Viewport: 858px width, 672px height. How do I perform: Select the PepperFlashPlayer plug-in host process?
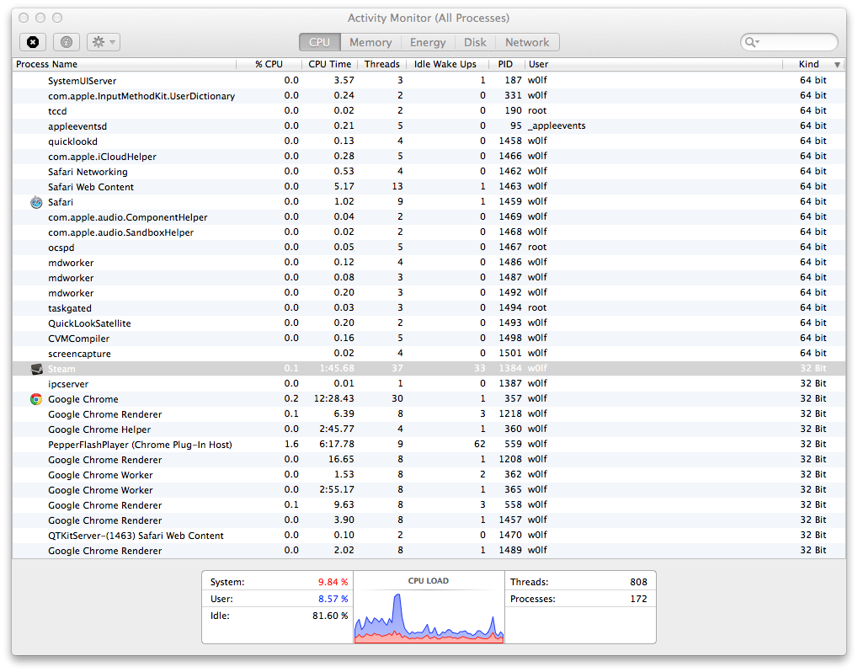click(429, 445)
